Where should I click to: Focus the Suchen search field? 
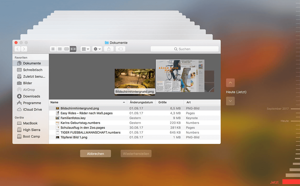(185, 49)
